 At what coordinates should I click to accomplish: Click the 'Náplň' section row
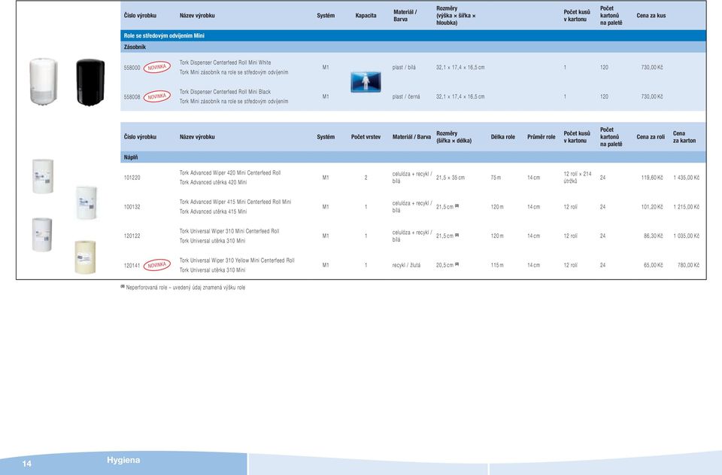[413, 157]
